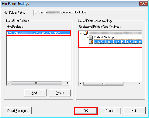This screenshot has height=118, width=149.
Task: Select the blurred printer name tree item
Action: (x=115, y=33)
